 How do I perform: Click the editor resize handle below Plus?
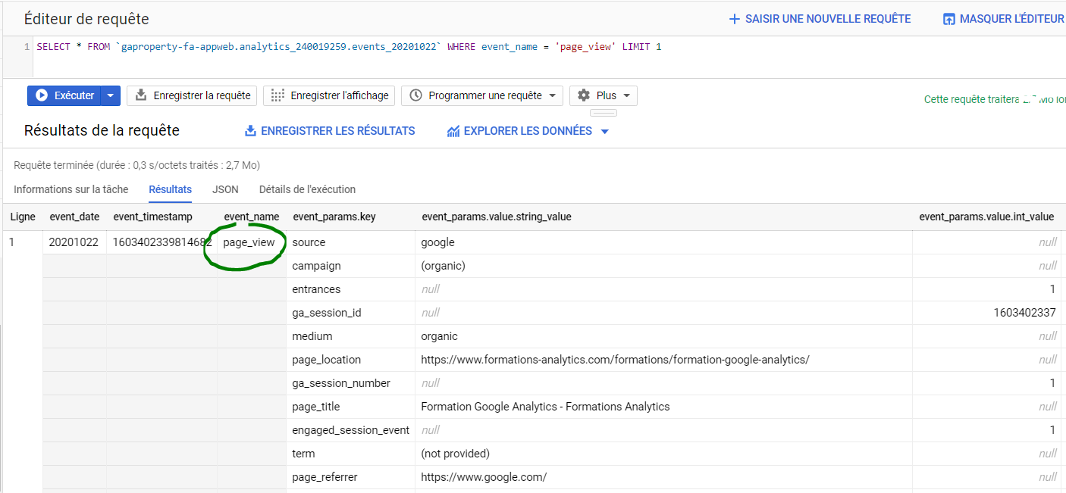point(604,113)
